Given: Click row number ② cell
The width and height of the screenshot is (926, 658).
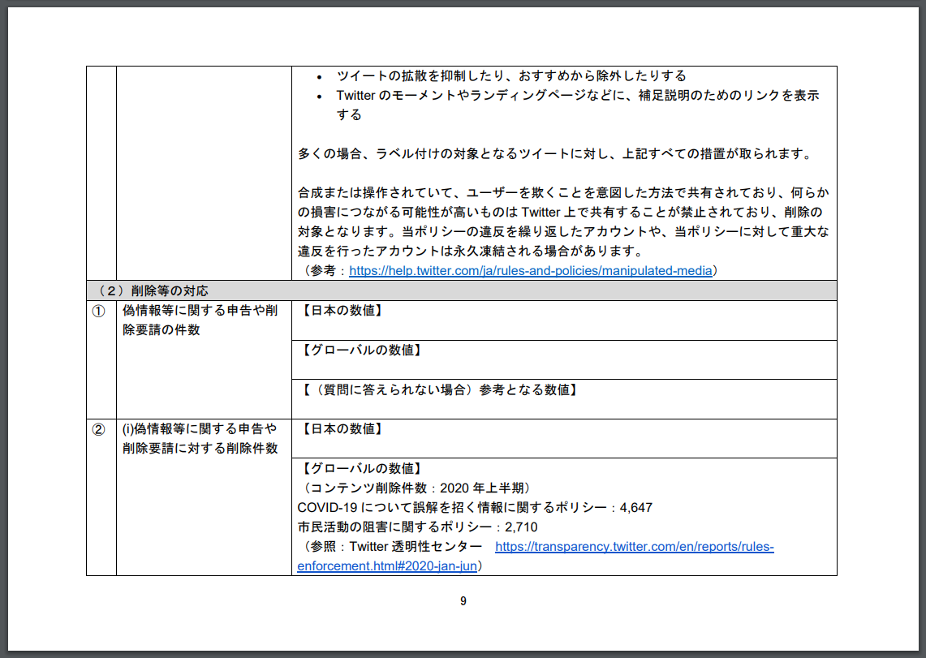Looking at the screenshot, I should [x=101, y=497].
